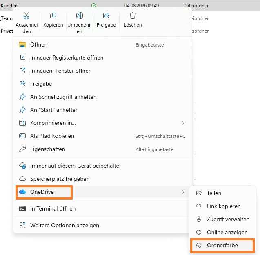The width and height of the screenshot is (260, 255).
Task: Click the Löschen trash icon
Action: click(133, 16)
